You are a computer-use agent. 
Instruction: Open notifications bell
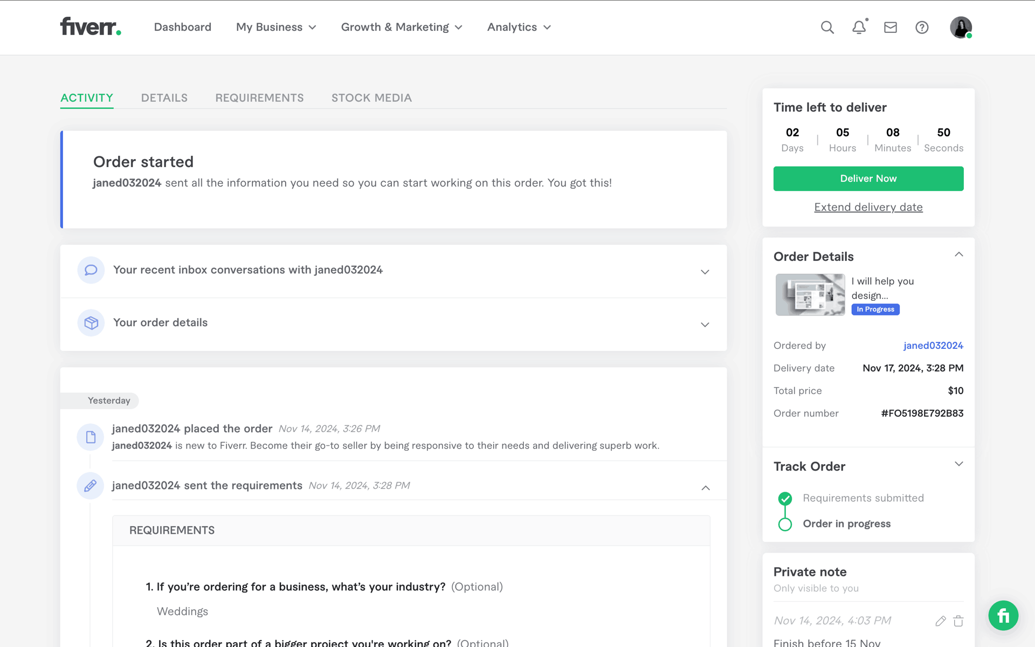[x=859, y=27]
